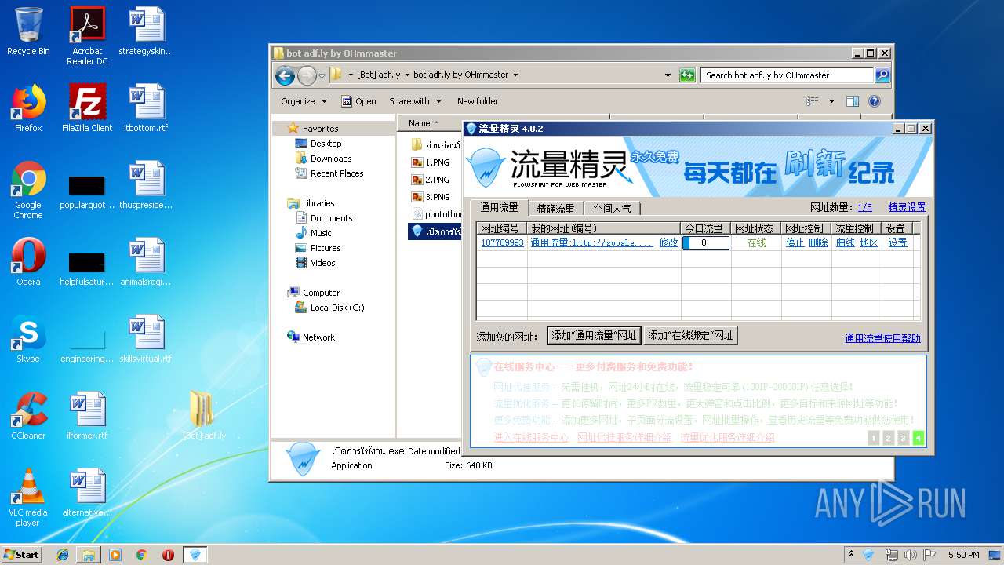
Task: Open the Organize dropdown menu
Action: click(304, 101)
